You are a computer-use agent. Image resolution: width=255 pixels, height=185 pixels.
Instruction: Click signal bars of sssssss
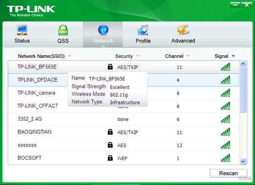[x=226, y=145]
